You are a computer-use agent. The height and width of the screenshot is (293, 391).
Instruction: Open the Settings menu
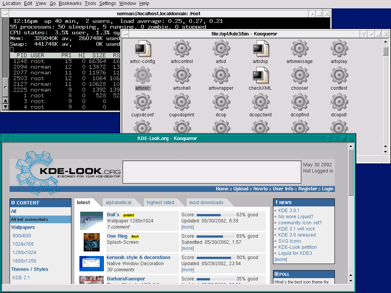click(x=107, y=3)
